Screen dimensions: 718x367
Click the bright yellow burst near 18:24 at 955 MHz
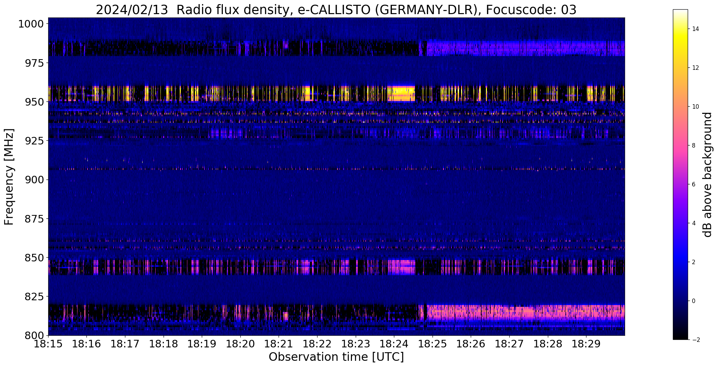point(401,93)
